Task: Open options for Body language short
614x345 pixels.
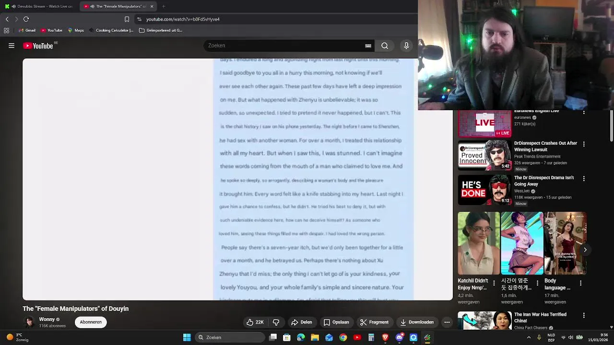Action: coord(580,283)
